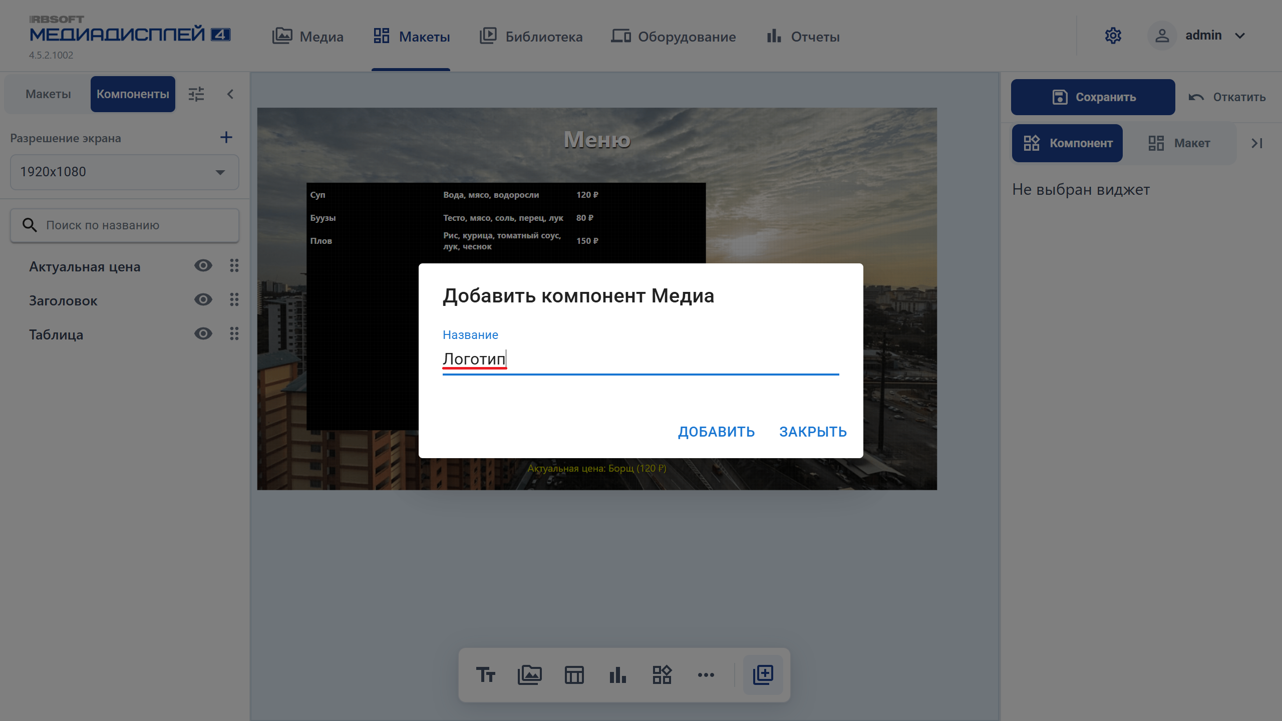
Task: Open the Библиотека section
Action: pyautogui.click(x=531, y=36)
